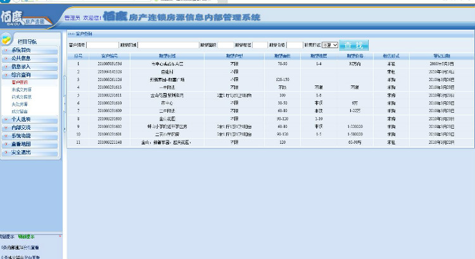Select customer number 201004141328
The image size is (475, 259).
tap(110, 72)
